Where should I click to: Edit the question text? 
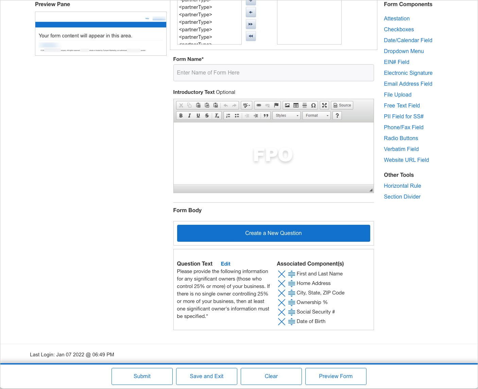click(225, 264)
